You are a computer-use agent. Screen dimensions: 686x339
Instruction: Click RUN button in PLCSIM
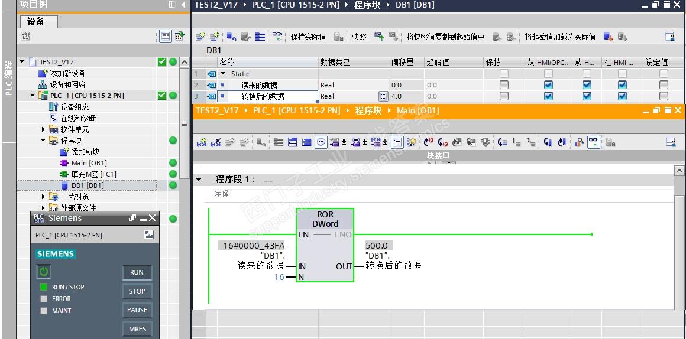point(137,272)
